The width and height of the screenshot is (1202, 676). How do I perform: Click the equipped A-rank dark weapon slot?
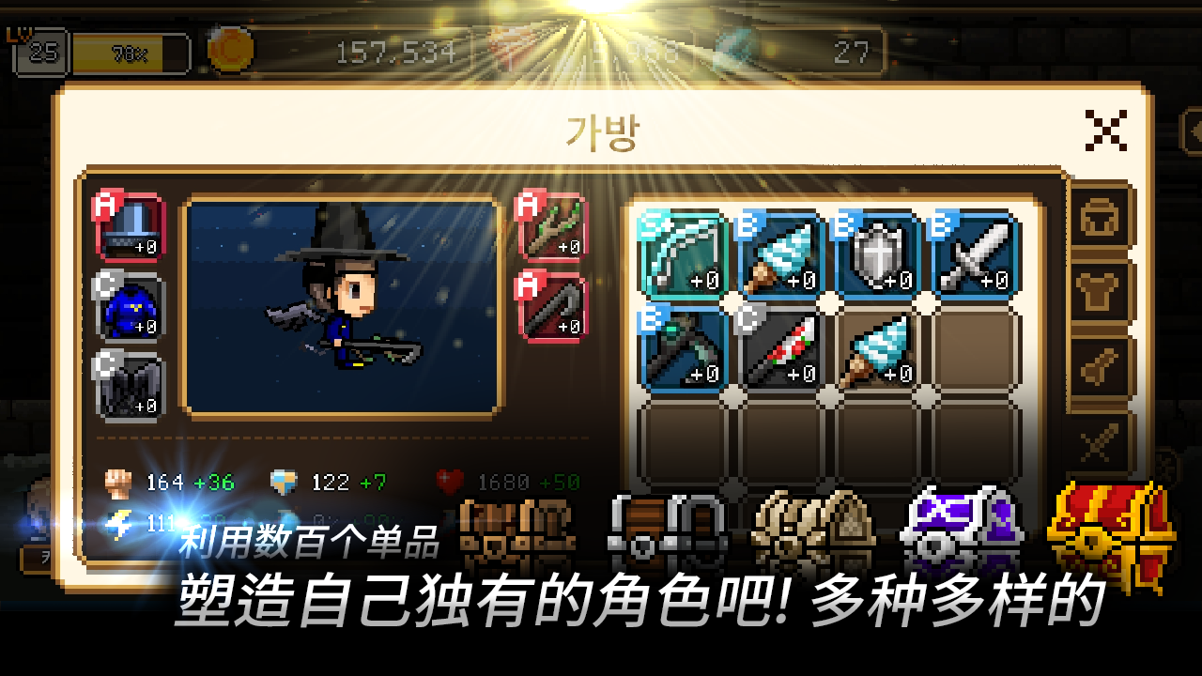tap(552, 307)
